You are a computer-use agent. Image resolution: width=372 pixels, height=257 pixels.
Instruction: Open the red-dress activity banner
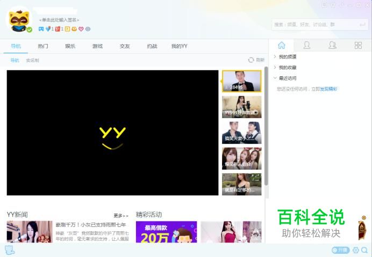point(231,232)
